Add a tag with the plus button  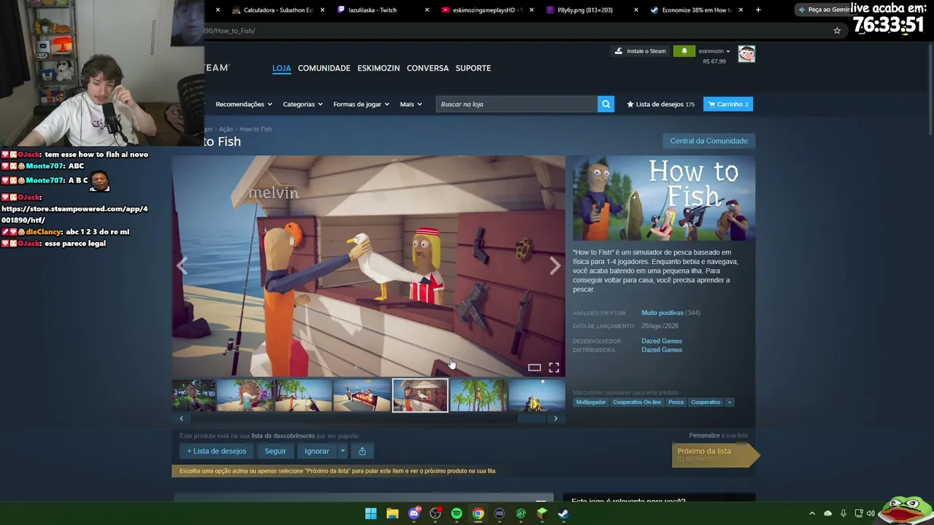coord(729,402)
